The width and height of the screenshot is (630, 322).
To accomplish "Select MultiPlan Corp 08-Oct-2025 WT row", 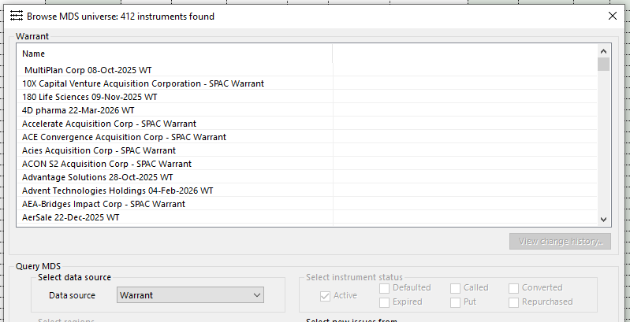I will 307,70.
